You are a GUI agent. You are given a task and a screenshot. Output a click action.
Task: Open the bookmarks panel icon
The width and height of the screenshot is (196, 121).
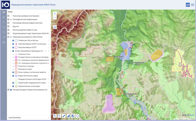4,32
